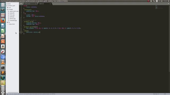Image resolution: width=170 pixels, height=95 pixels.
Task: Open the Dropbox tray indicator
Action: (151, 1)
